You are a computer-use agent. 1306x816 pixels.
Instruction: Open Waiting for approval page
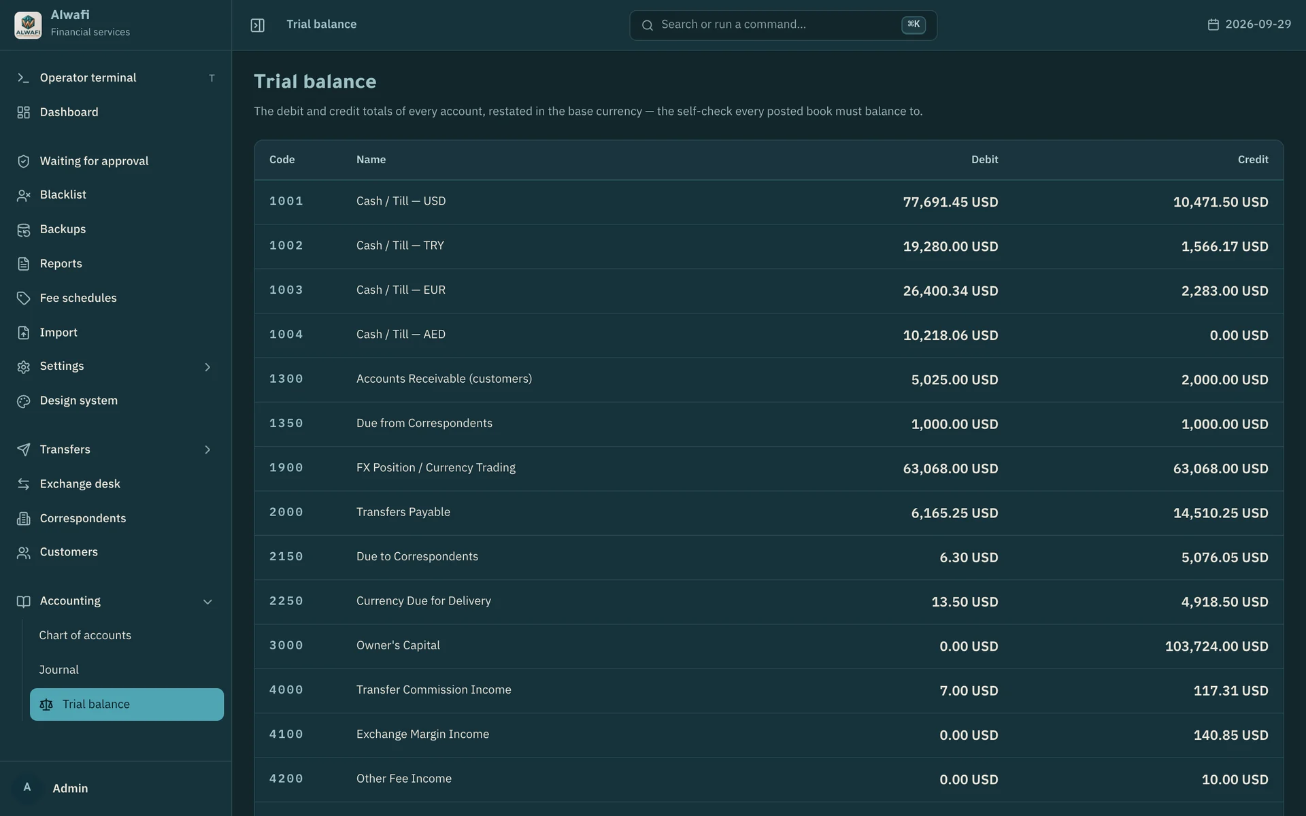pyautogui.click(x=116, y=161)
